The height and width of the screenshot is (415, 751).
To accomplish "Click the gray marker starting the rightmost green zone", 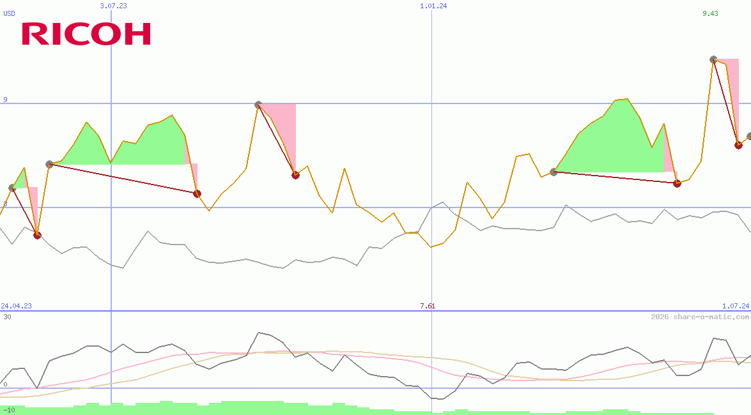I will point(554,171).
